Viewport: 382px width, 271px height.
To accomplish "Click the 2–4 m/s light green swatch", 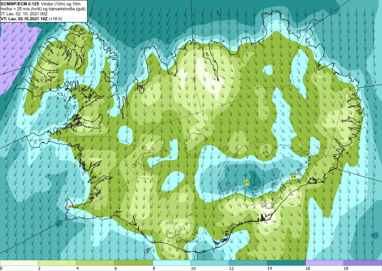I will click(57, 263).
